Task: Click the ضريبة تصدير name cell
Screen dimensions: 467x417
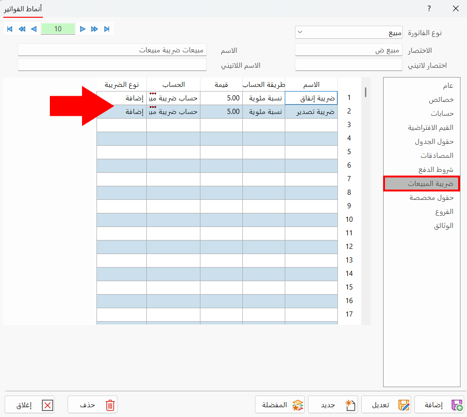Action: coord(311,112)
